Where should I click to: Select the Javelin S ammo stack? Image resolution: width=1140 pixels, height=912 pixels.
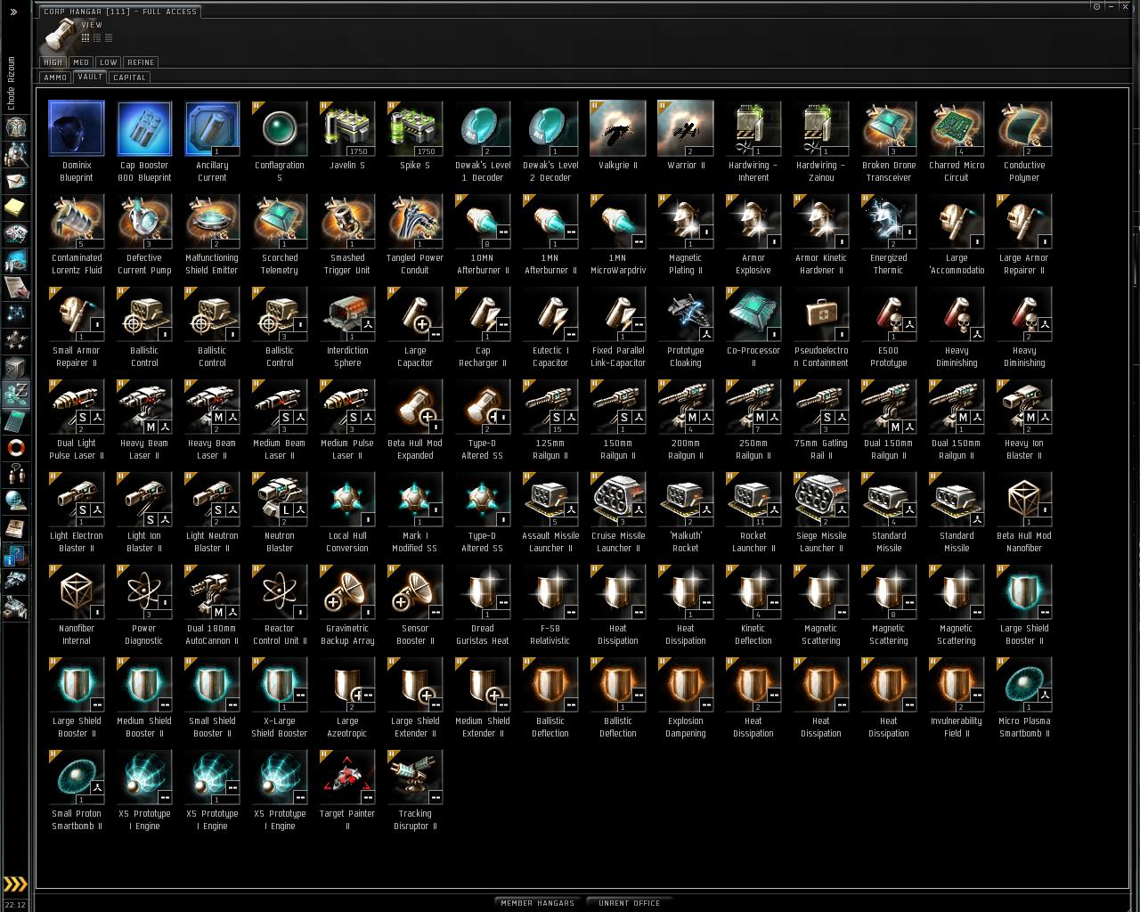tap(347, 142)
